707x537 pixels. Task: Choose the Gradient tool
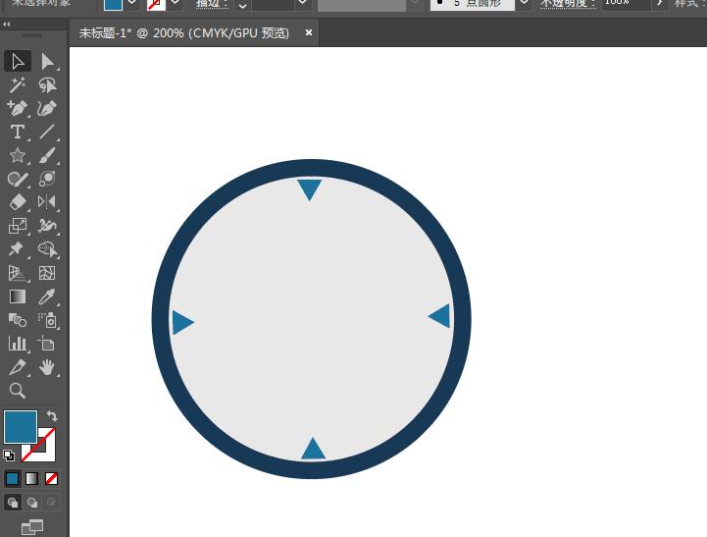[x=18, y=296]
